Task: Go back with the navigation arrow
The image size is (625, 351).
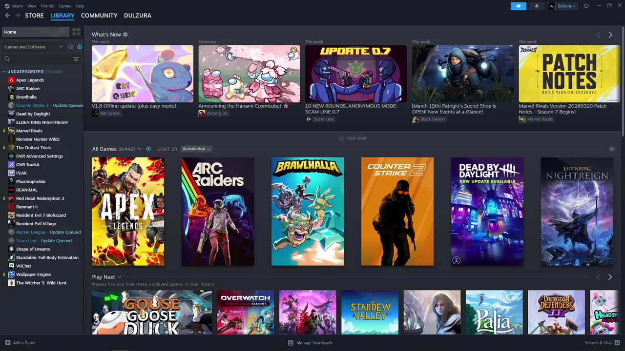Action: 7,16
